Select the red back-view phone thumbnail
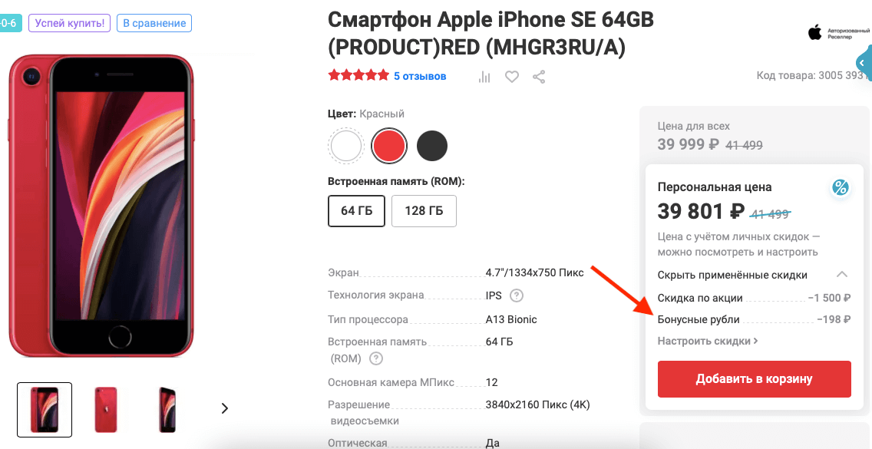The width and height of the screenshot is (872, 449). [106, 410]
